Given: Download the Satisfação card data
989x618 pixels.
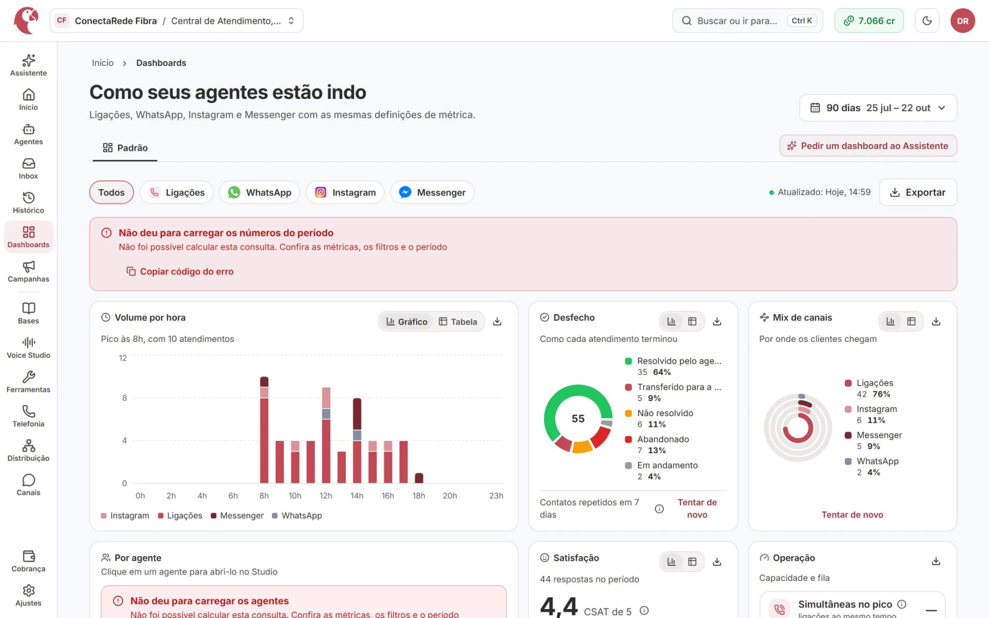Looking at the screenshot, I should tap(717, 561).
